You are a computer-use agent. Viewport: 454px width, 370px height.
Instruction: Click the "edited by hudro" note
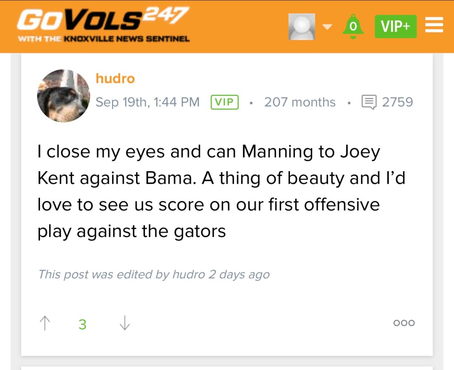coord(154,275)
